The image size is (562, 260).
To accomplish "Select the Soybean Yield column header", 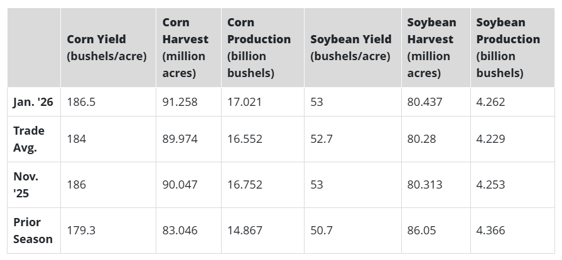I will (x=350, y=48).
